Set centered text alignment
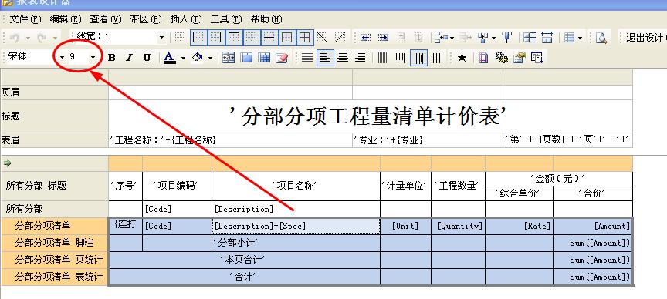 tap(343, 58)
